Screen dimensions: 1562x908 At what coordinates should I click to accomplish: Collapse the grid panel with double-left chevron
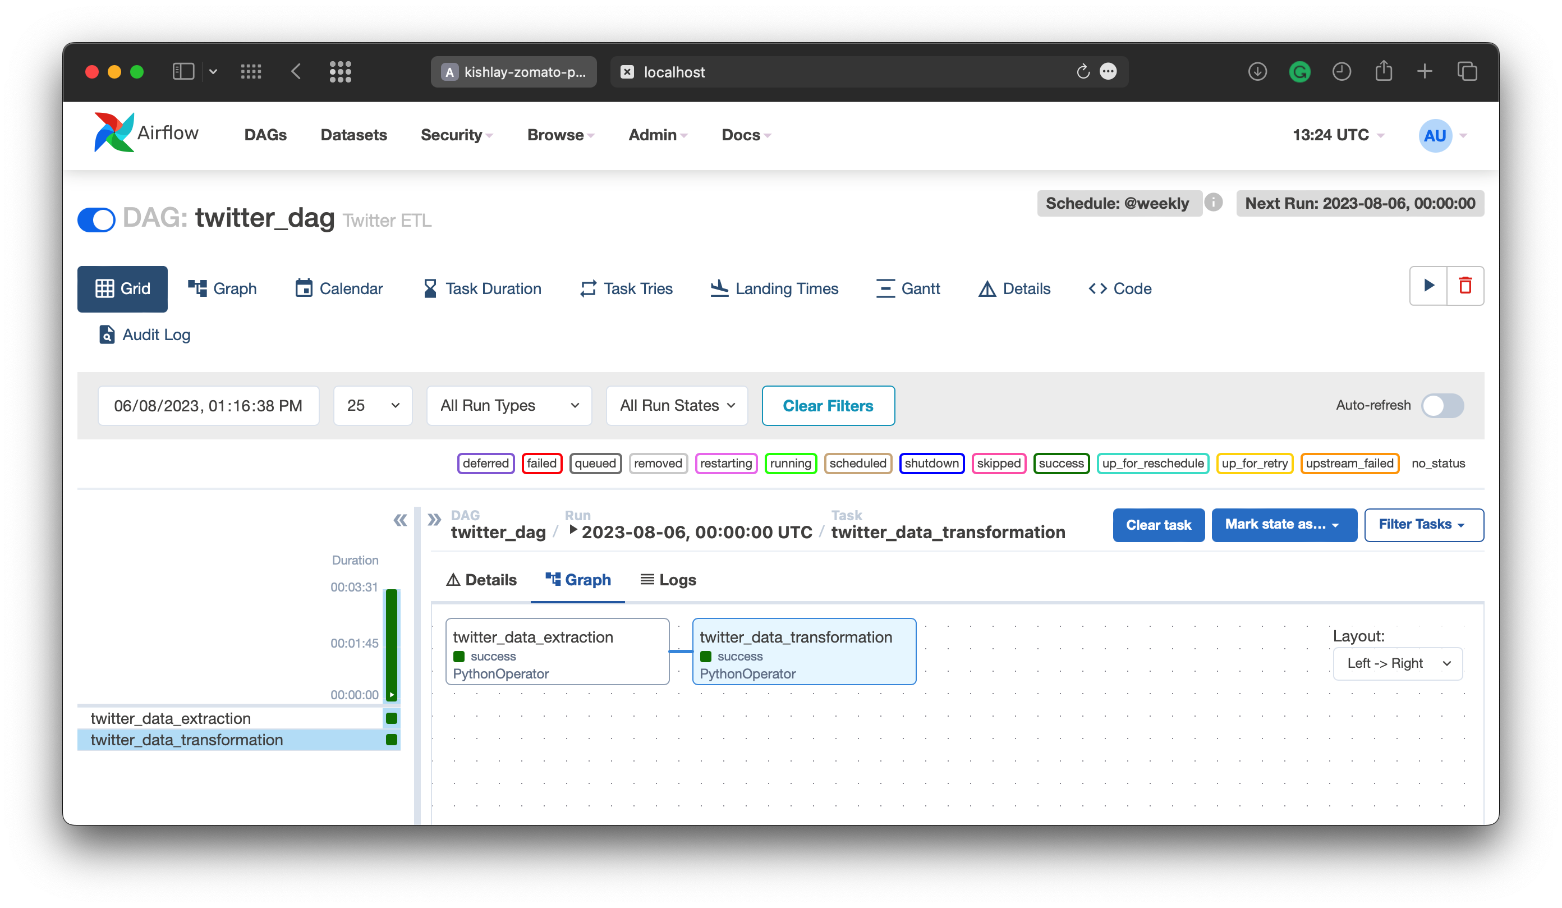point(400,520)
